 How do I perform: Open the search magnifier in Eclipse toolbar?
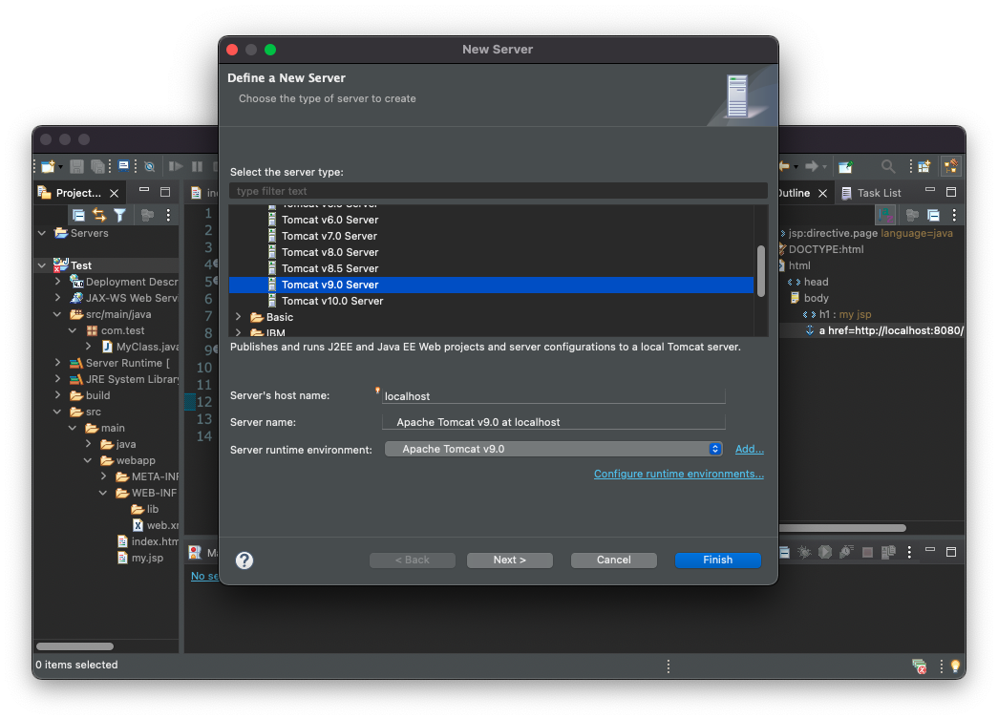coord(888,167)
